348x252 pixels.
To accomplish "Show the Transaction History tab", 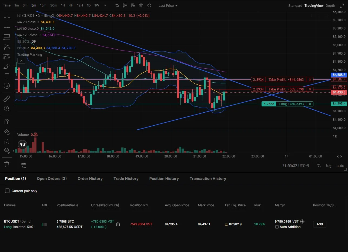I will pos(208,179).
